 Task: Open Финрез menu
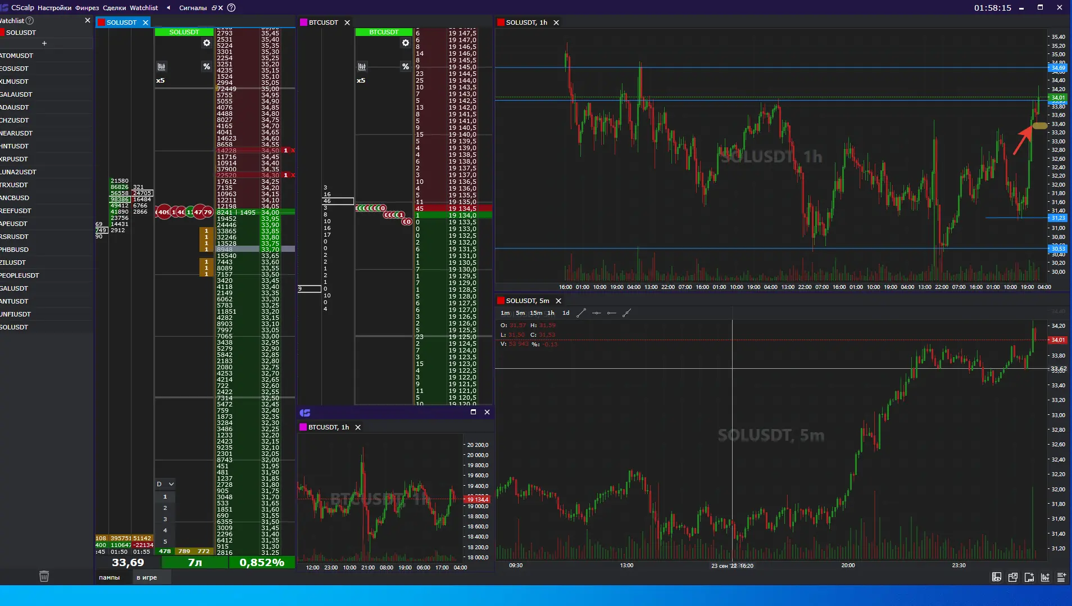(87, 8)
